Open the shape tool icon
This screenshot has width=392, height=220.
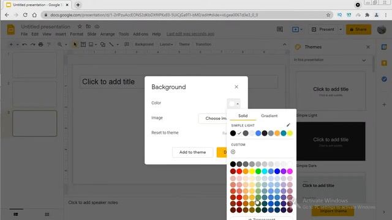[x=103, y=45]
